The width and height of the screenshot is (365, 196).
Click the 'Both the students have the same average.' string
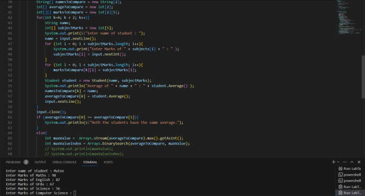pyautogui.click(x=134, y=123)
